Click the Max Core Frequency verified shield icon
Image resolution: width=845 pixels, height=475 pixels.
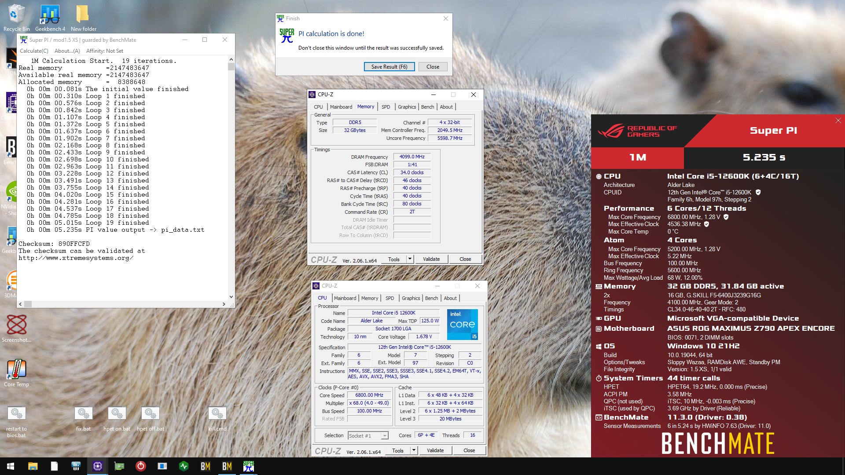[x=726, y=217]
